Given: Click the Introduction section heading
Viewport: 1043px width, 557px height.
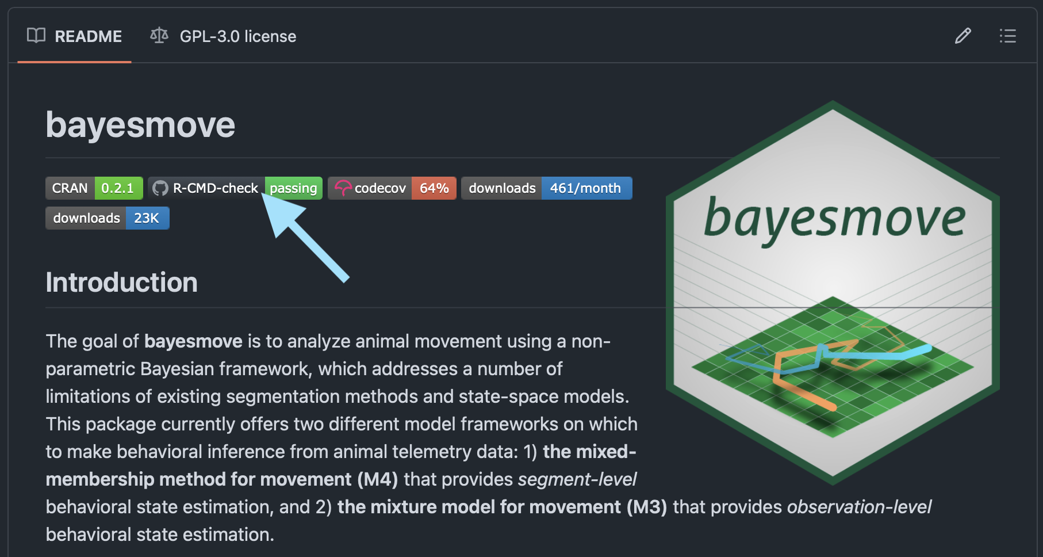Looking at the screenshot, I should click(121, 283).
